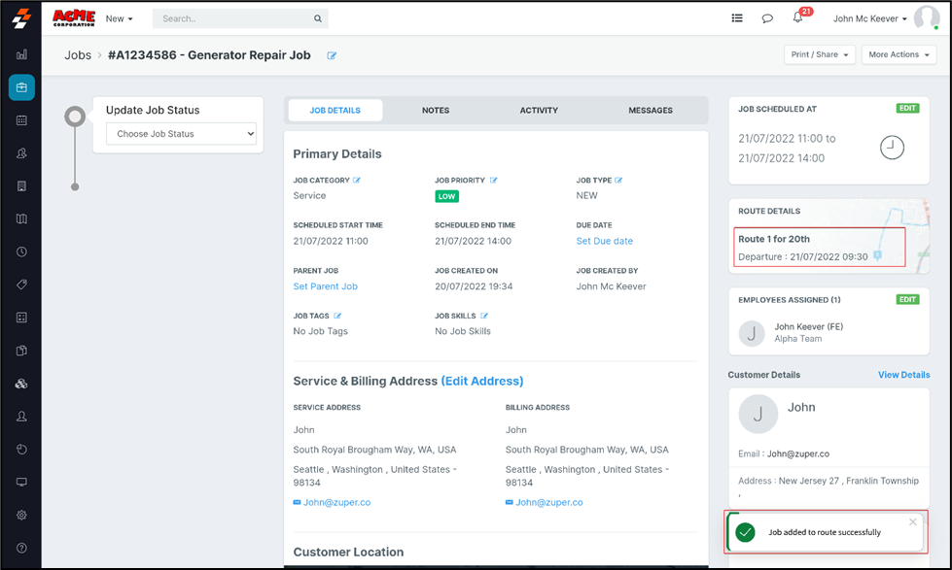
Task: Click the Set Due date link
Action: (604, 241)
